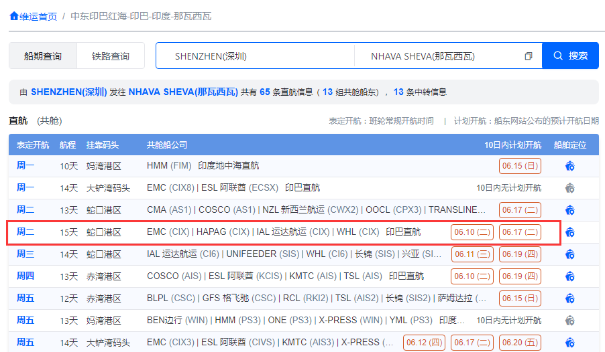
Task: Open the 维运首页 breadcrumb link
Action: click(x=38, y=17)
